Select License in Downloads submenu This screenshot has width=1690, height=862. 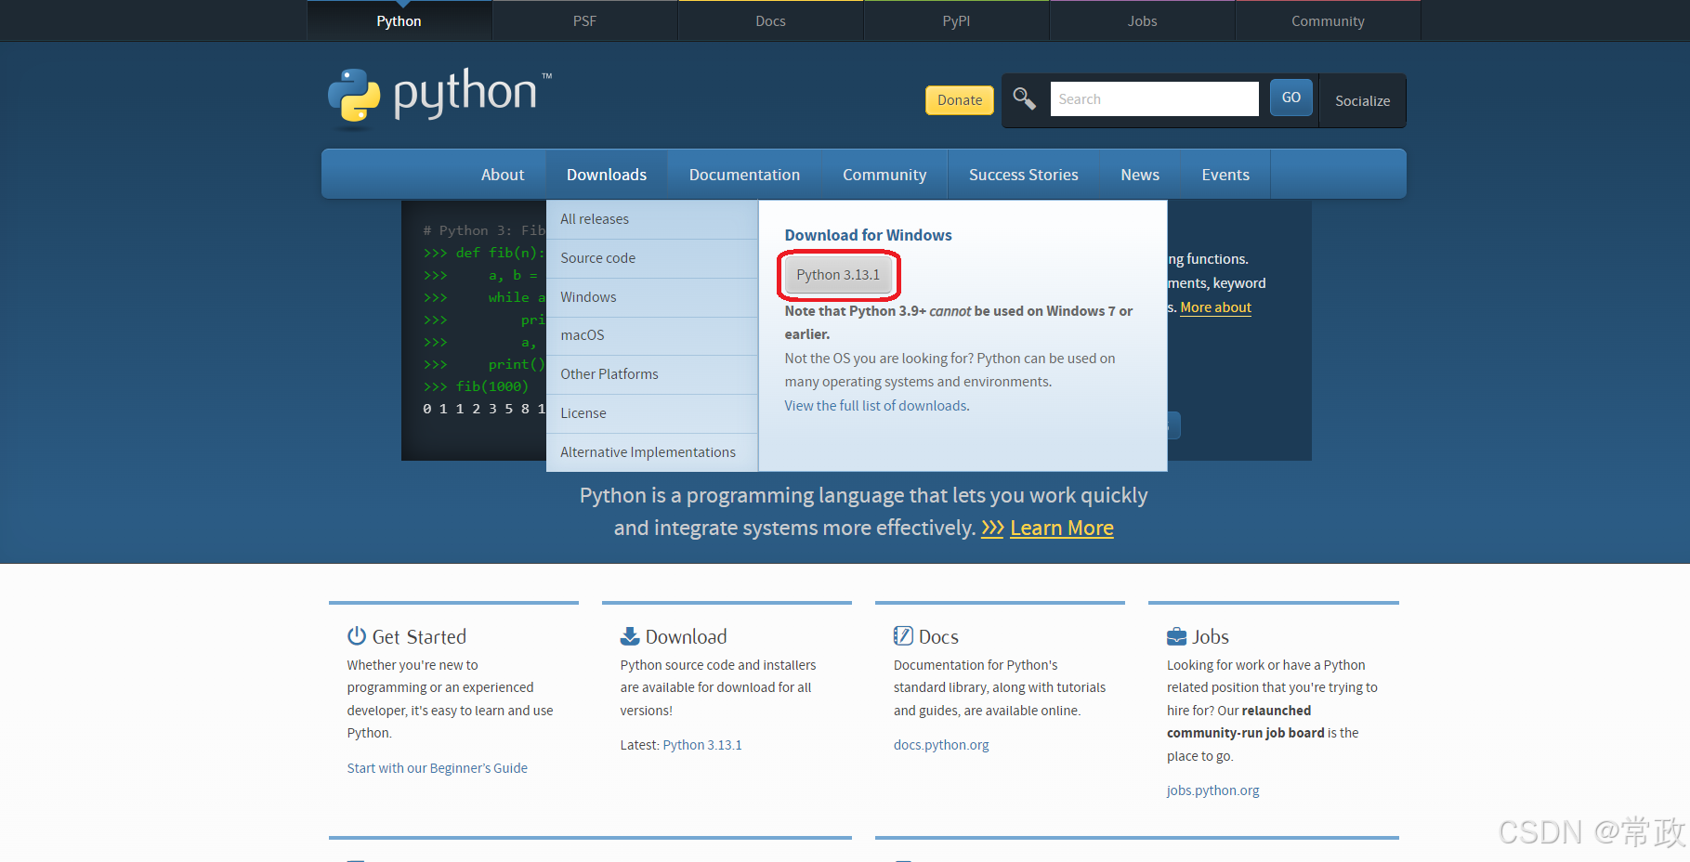click(x=652, y=413)
